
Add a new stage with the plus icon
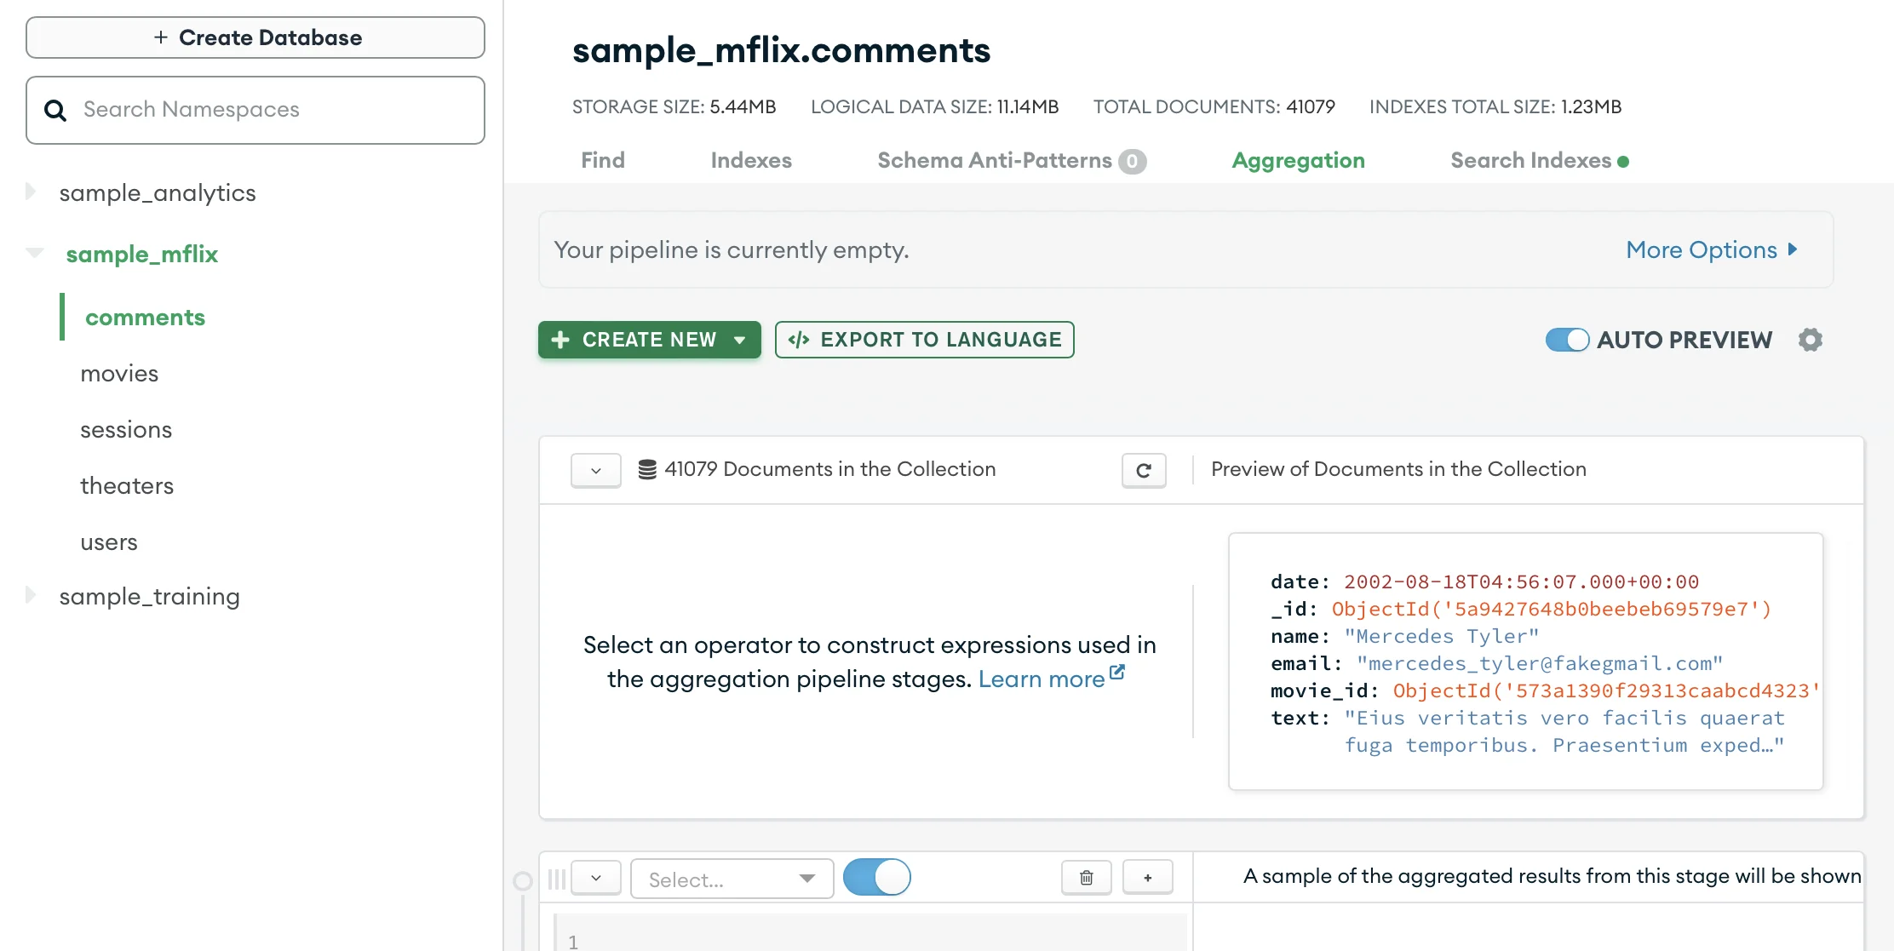click(1148, 877)
